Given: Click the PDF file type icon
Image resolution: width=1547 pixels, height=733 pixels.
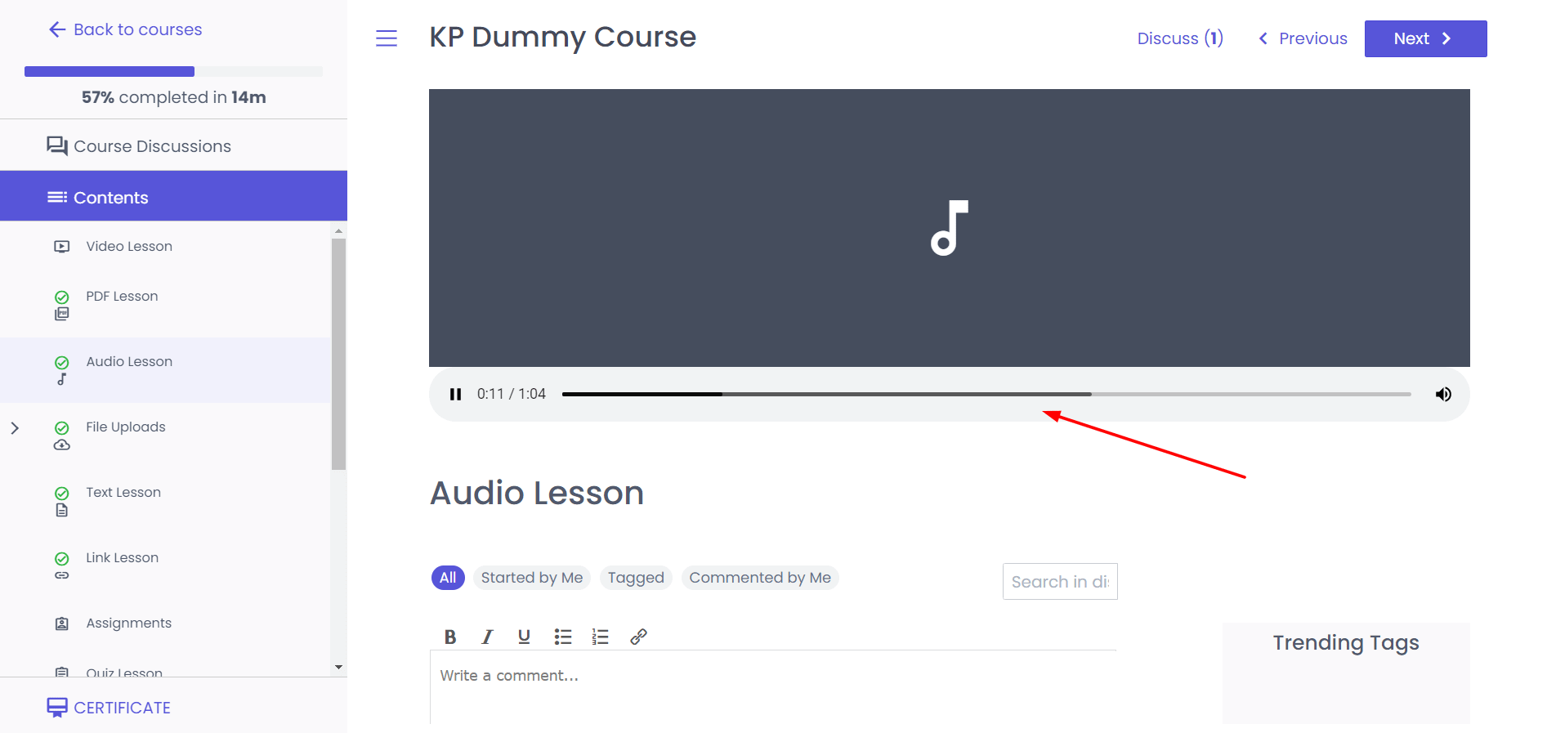Looking at the screenshot, I should click(62, 314).
